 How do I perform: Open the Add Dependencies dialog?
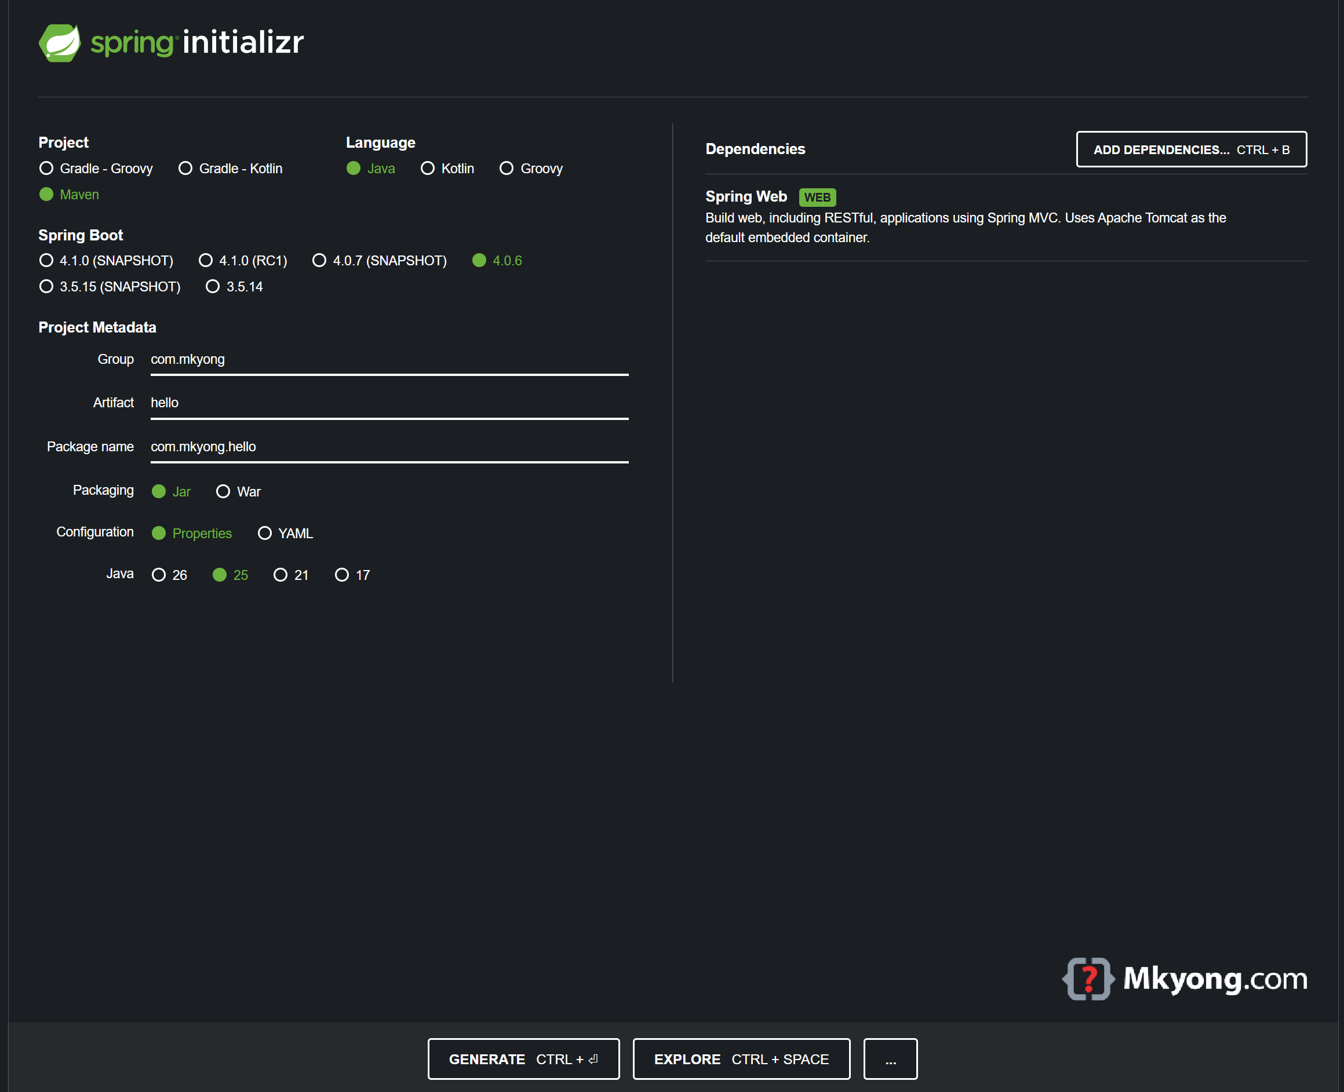click(x=1191, y=149)
